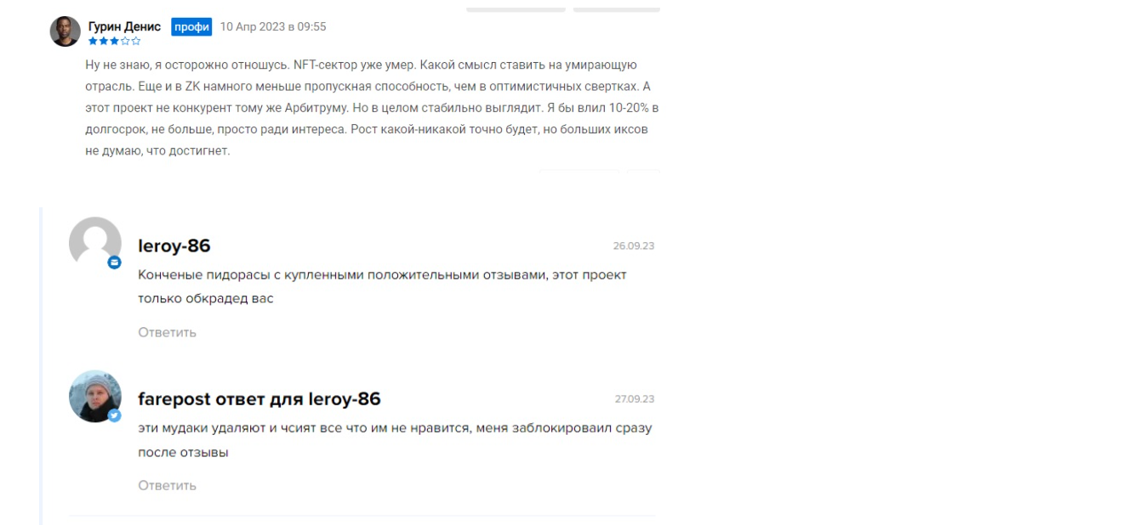Open farepost's profile photo
Image resolution: width=1123 pixels, height=525 pixels.
(95, 396)
